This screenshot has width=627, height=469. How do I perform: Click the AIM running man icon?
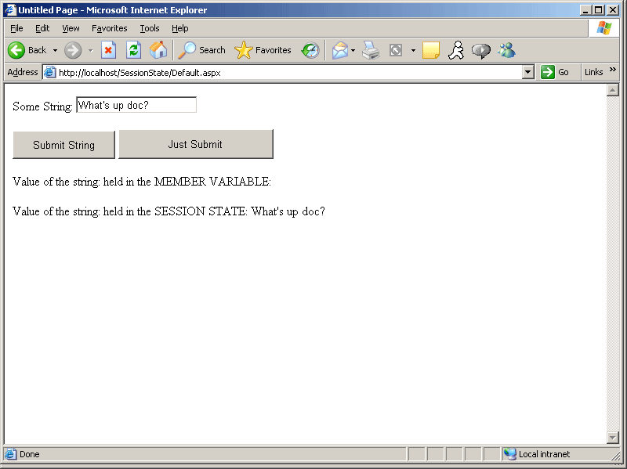pyautogui.click(x=456, y=50)
